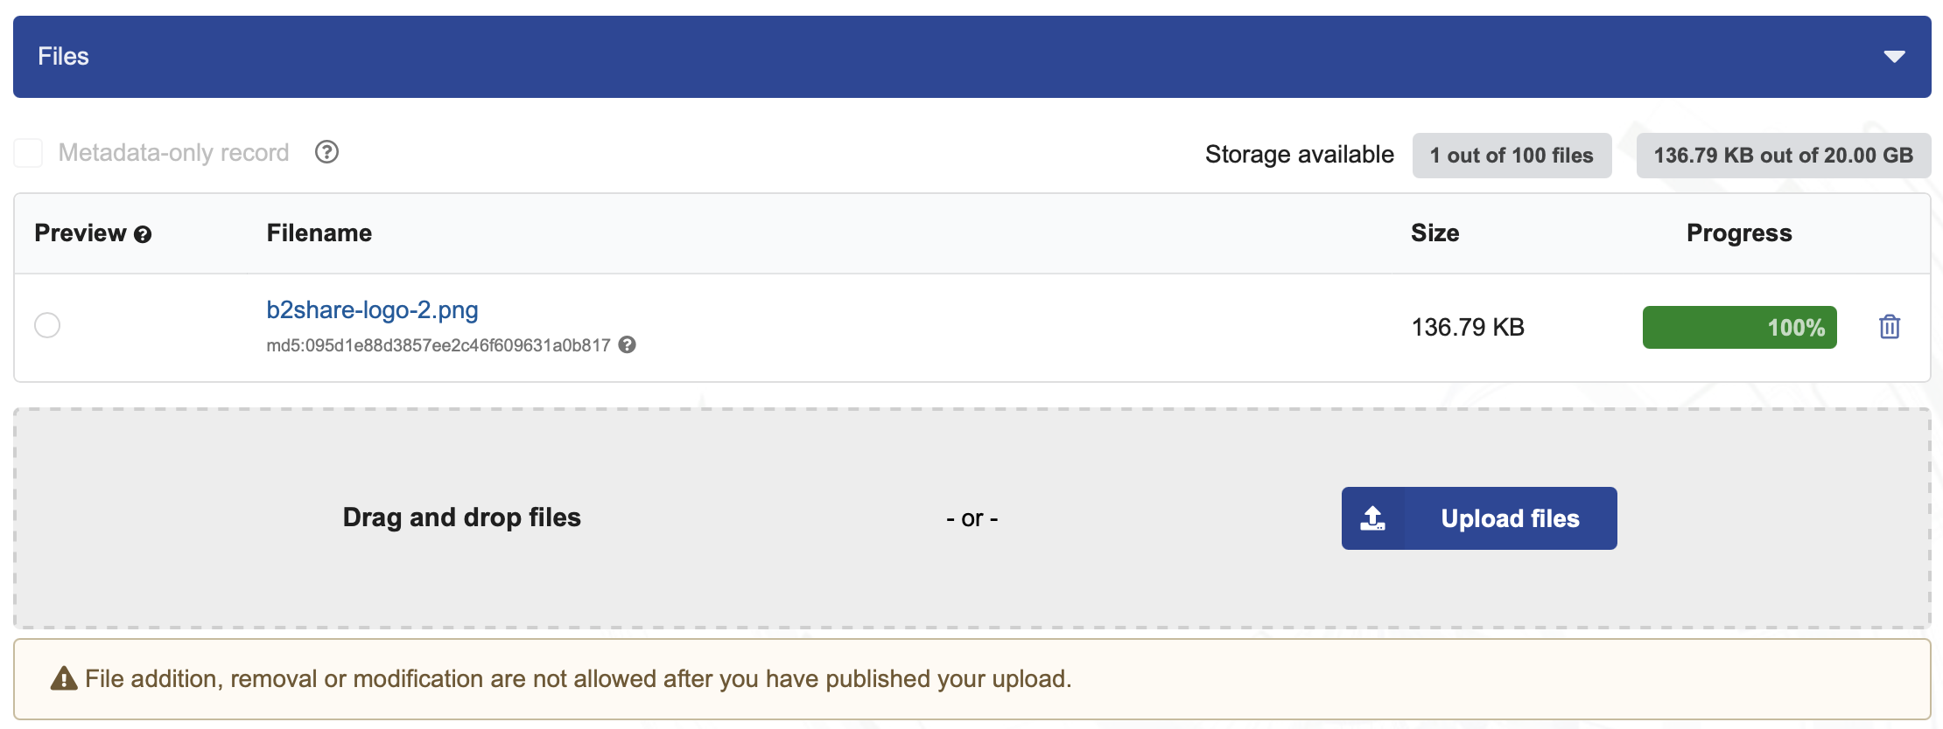Click the downward arrow on the Files header
Viewport: 1943px width, 729px height.
[x=1894, y=56]
